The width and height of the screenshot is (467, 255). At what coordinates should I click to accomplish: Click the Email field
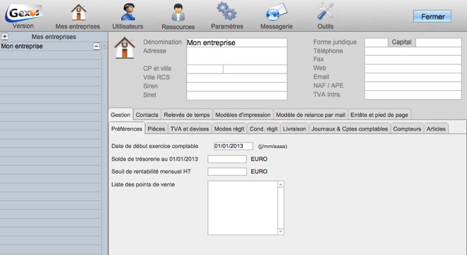point(413,78)
